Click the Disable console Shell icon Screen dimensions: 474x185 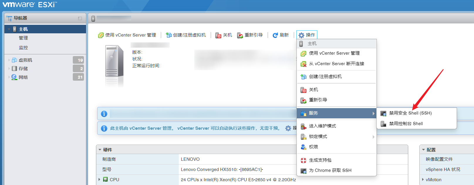tap(383, 124)
